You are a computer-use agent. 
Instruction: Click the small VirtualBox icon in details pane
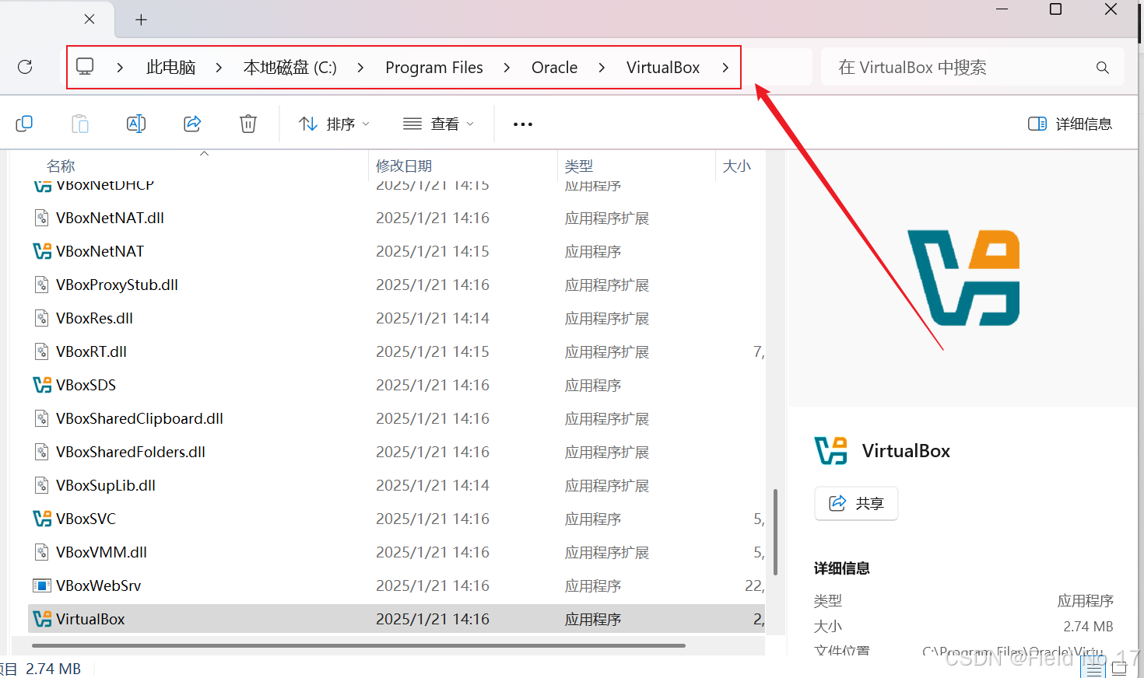click(830, 451)
